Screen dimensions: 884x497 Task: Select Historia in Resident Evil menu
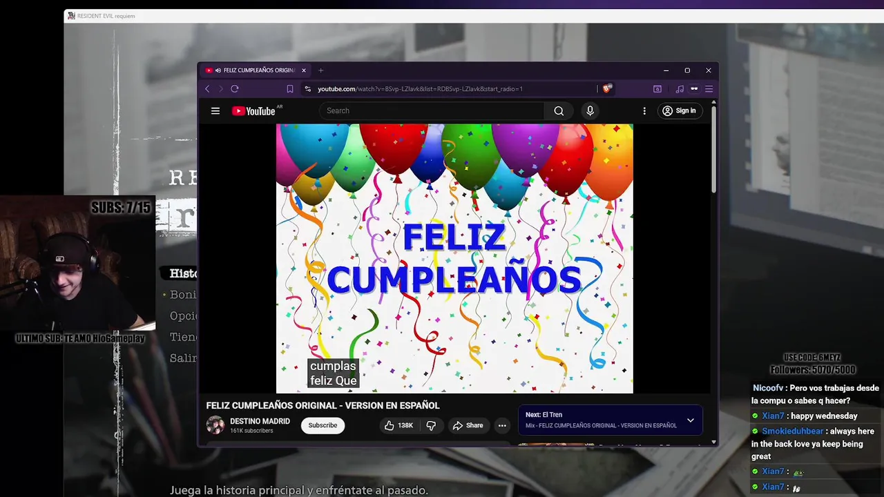coord(184,273)
